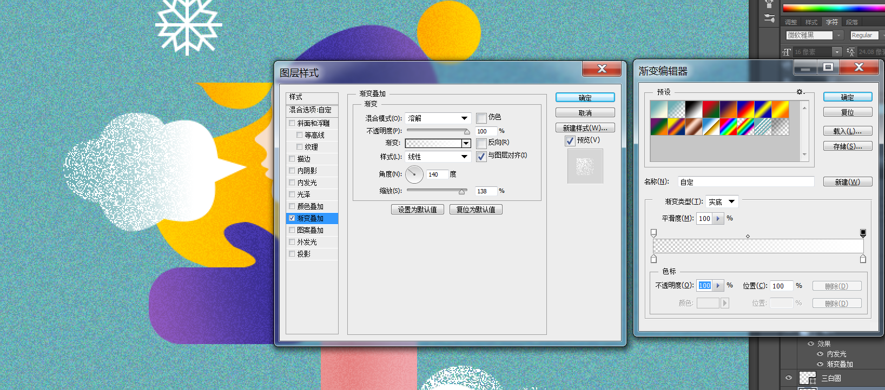Switch to the 段落 panel tab
Screen dimensions: 885x390
[852, 22]
